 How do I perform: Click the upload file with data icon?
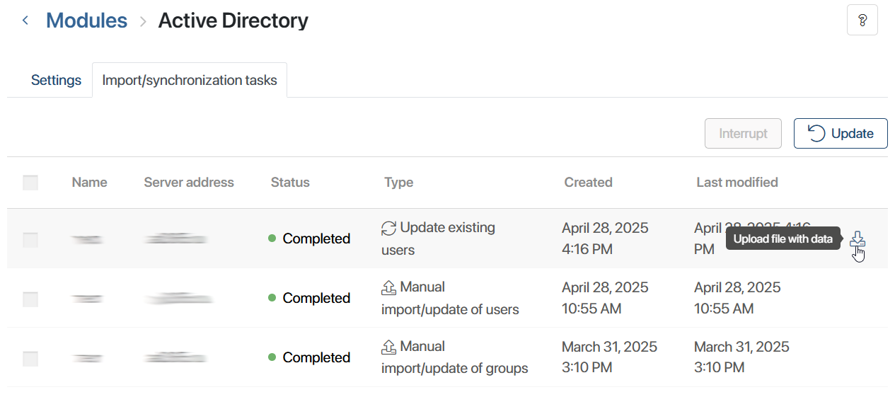(x=858, y=239)
